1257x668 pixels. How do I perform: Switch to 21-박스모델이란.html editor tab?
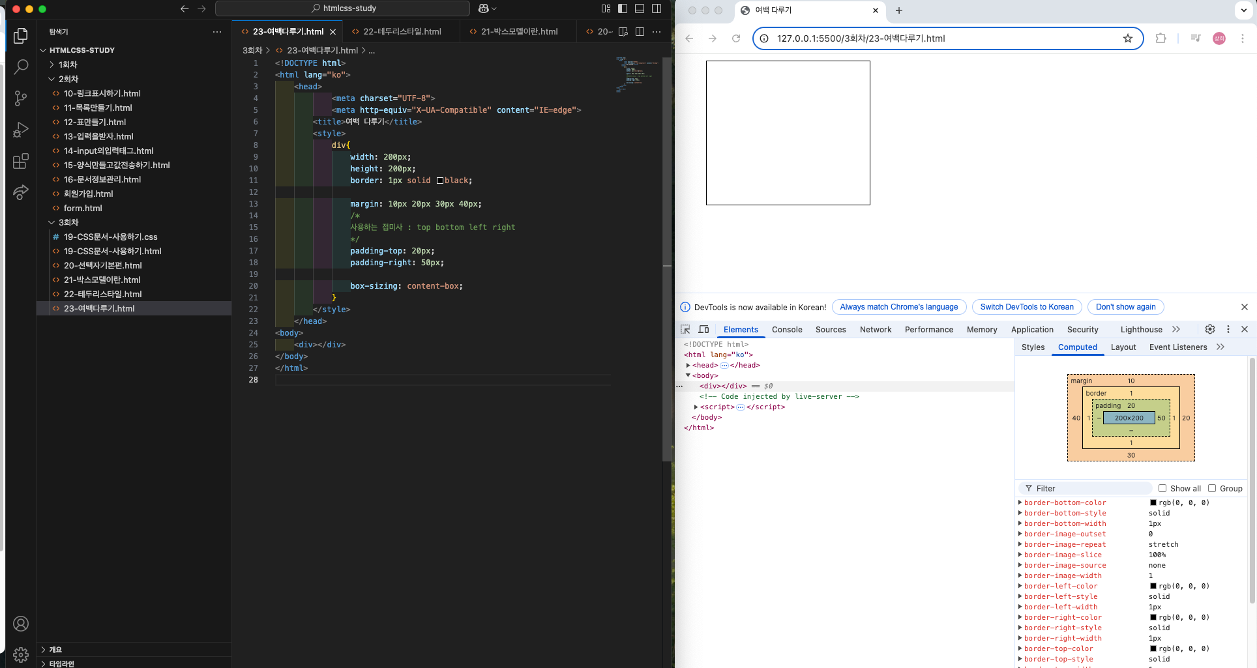[x=520, y=31]
